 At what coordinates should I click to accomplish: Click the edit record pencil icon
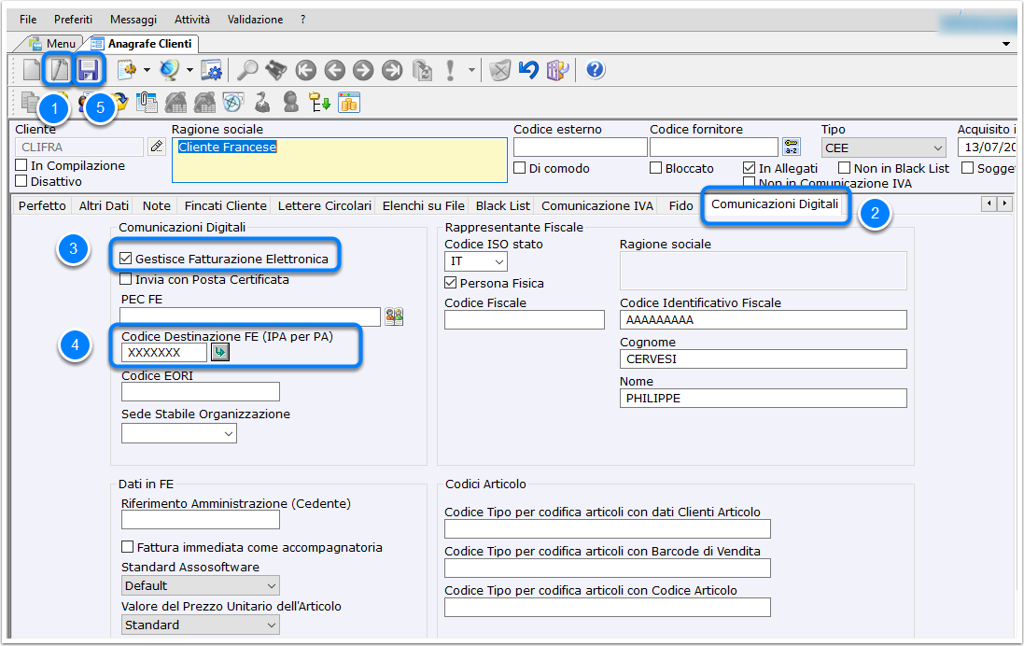[59, 70]
